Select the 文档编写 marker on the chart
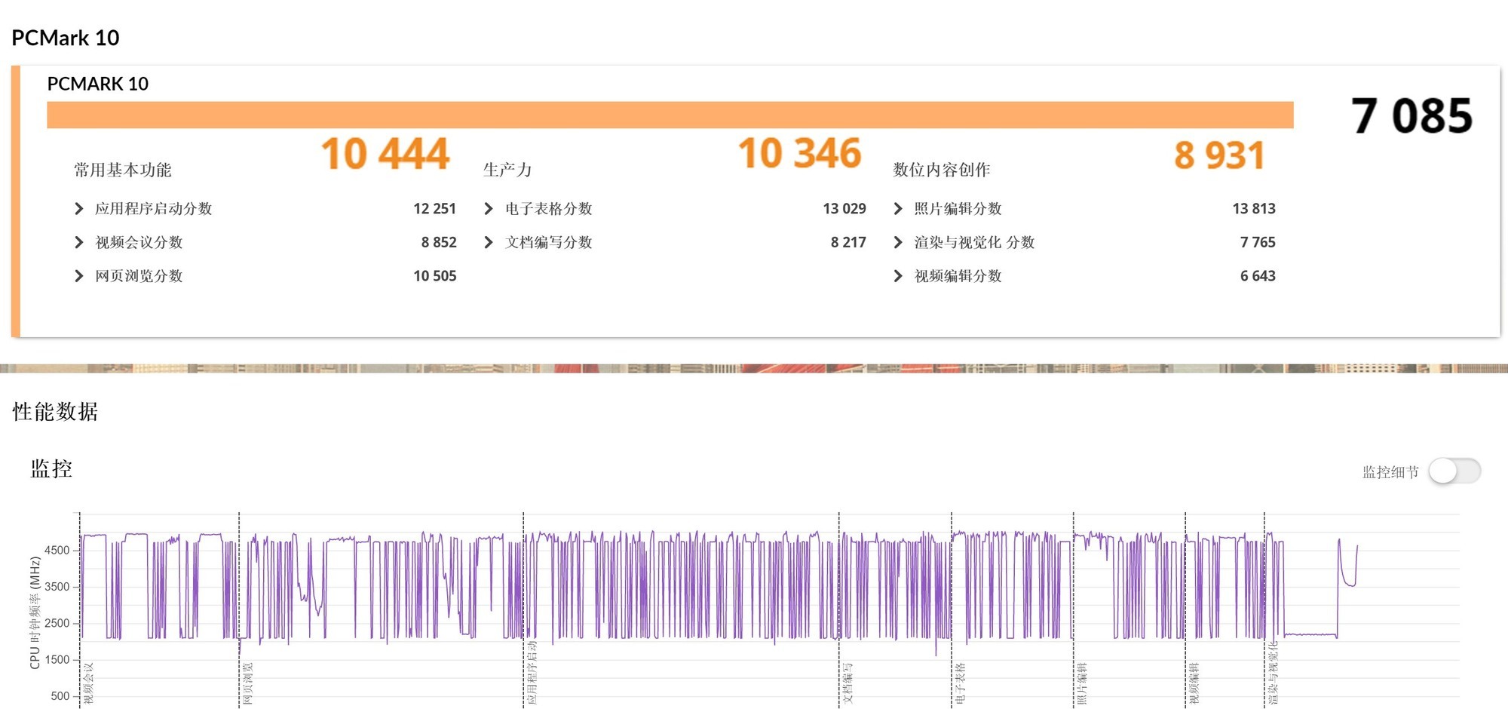Viewport: 1508px width, 709px height. 847,683
